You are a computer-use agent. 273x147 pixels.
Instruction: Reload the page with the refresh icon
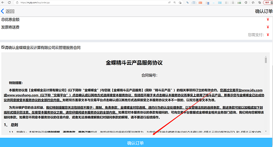(9, 2)
